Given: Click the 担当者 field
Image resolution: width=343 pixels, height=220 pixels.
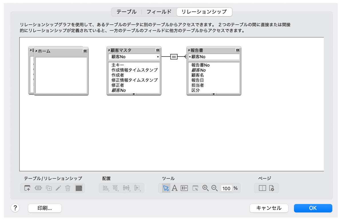Looking at the screenshot, I should (x=198, y=85).
